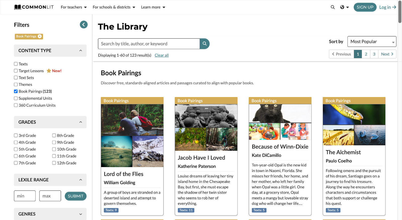Click the Lexile min input field
Screen dimensions: 402x220
(25, 196)
